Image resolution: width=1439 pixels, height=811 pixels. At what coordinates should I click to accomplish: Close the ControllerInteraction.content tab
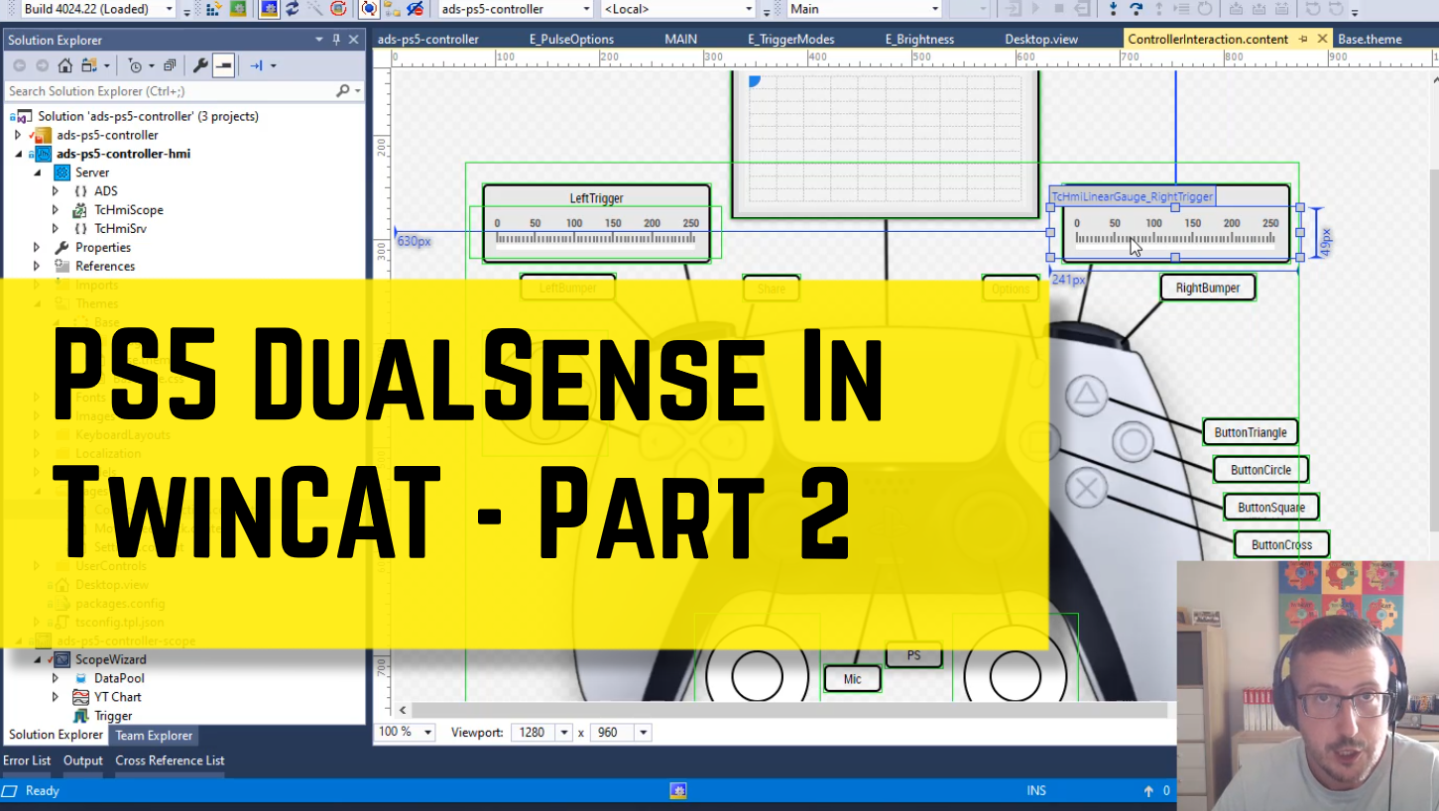pos(1322,40)
